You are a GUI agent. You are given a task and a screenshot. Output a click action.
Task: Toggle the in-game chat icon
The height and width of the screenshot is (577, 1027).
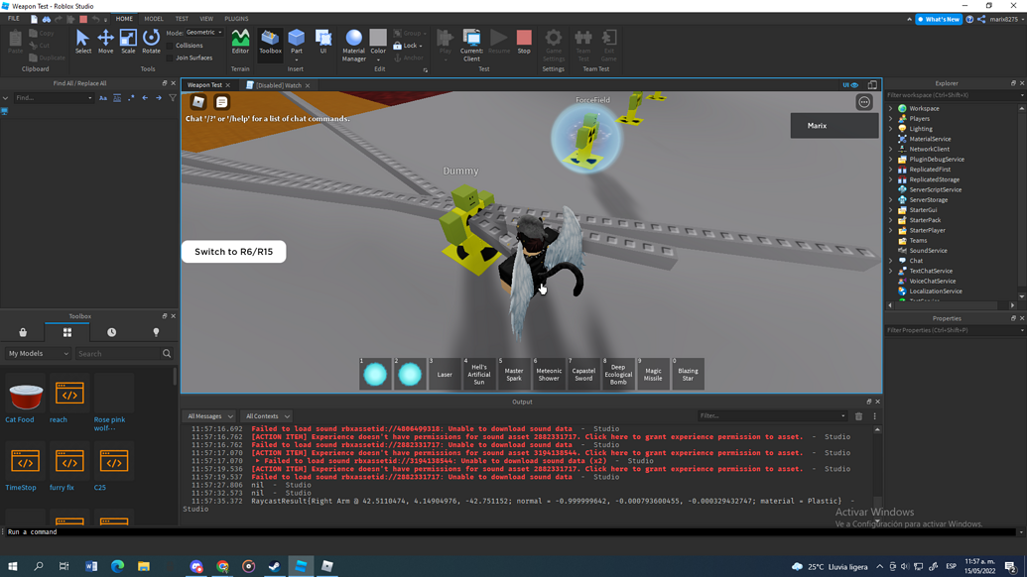tap(221, 101)
